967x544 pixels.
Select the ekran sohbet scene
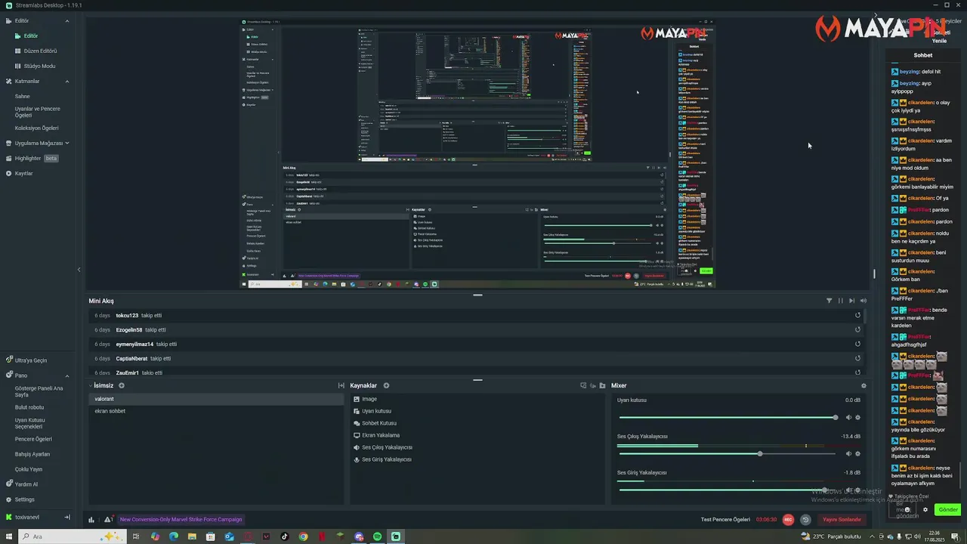click(x=216, y=411)
